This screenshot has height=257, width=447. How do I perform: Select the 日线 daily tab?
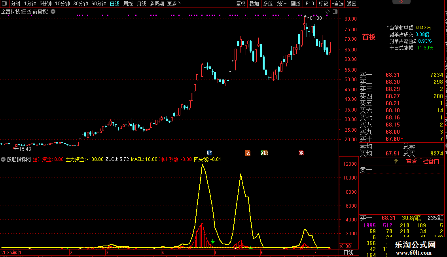115,4
